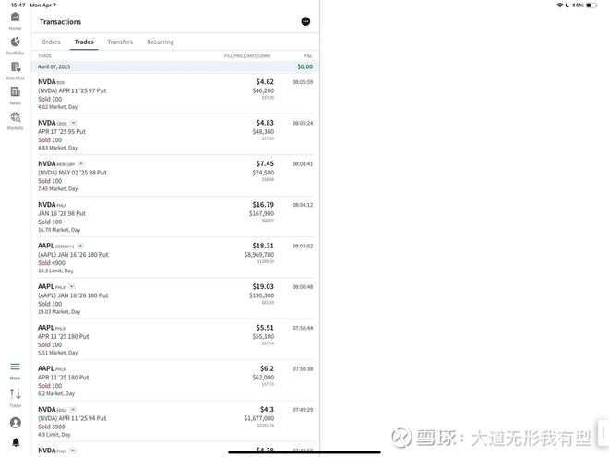Image resolution: width=609 pixels, height=457 pixels.
Task: Select the $7.45 fill price
Action: pos(265,164)
